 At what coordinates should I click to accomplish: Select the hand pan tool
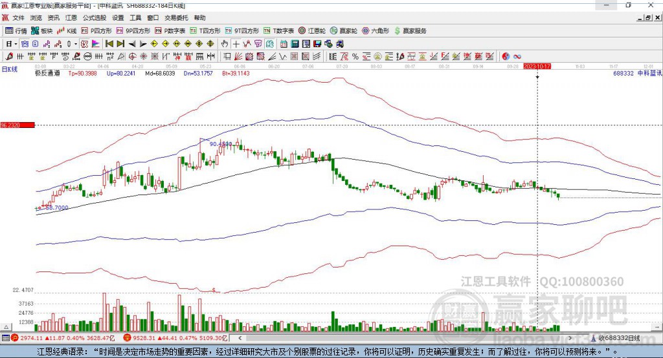point(225,44)
